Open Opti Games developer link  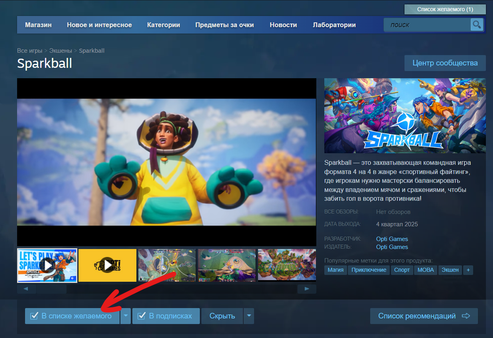(x=392, y=239)
